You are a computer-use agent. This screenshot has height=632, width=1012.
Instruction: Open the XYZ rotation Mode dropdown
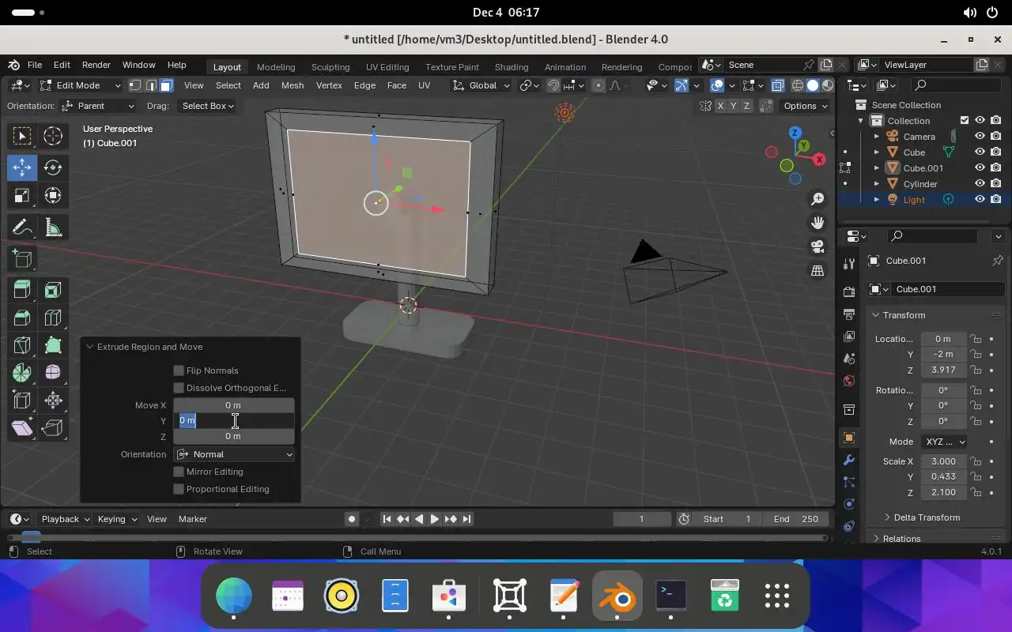coord(944,442)
